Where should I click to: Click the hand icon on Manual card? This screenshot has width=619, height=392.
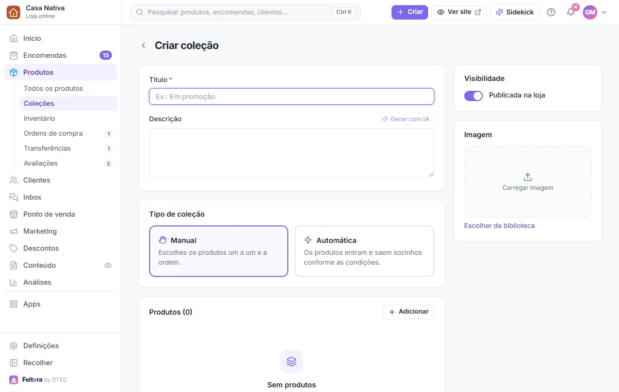pyautogui.click(x=162, y=240)
